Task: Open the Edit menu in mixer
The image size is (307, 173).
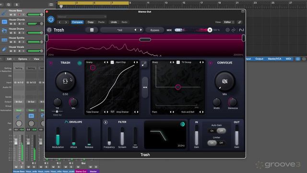Action: [x=10, y=59]
